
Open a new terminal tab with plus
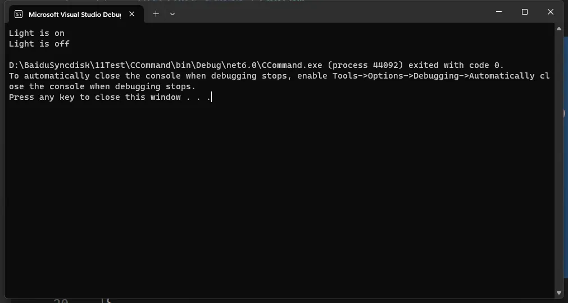pyautogui.click(x=156, y=13)
